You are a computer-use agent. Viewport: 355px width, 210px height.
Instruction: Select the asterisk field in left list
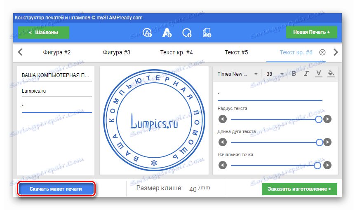pos(56,107)
